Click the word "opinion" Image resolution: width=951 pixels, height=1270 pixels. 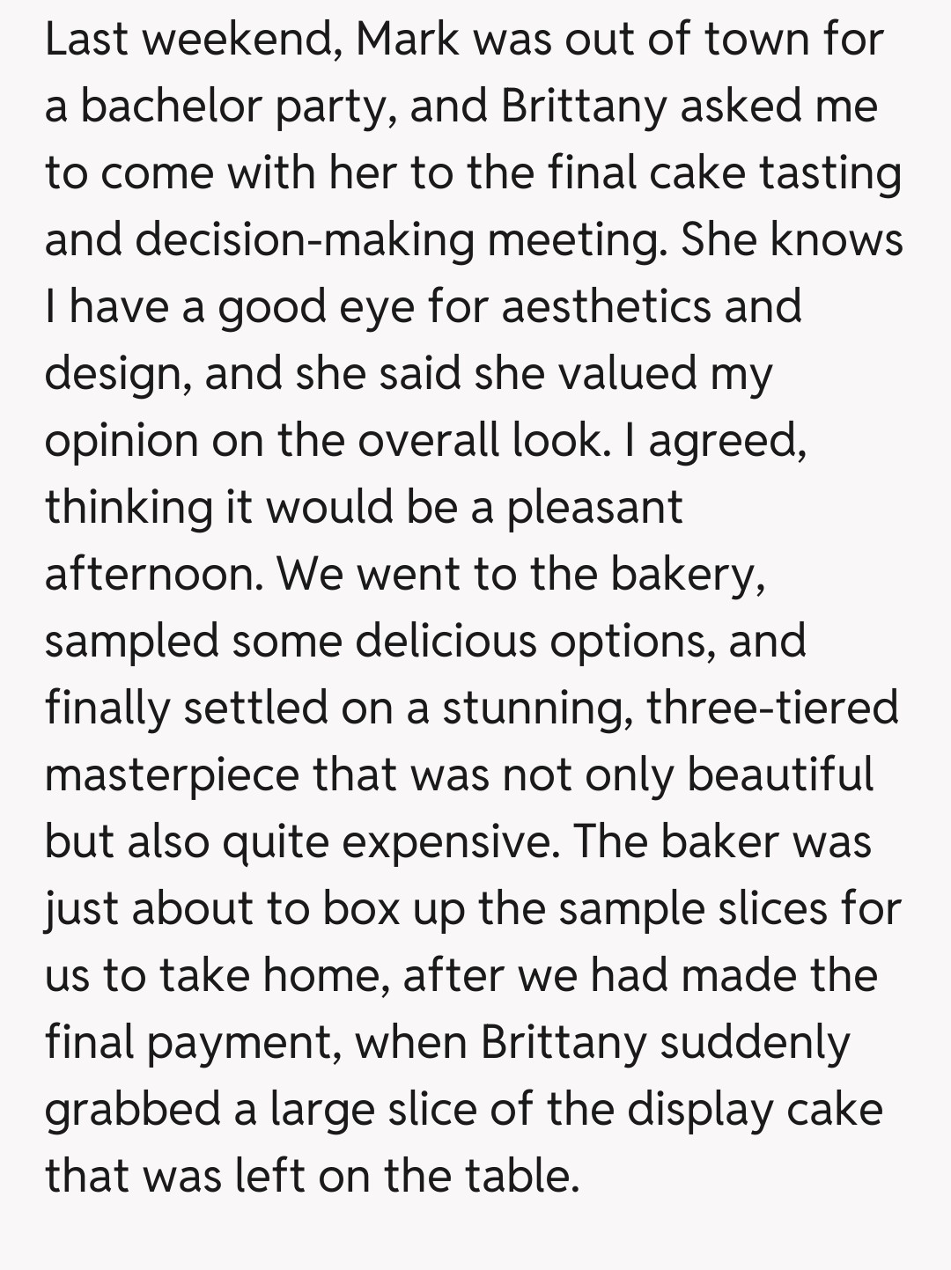pos(120,440)
